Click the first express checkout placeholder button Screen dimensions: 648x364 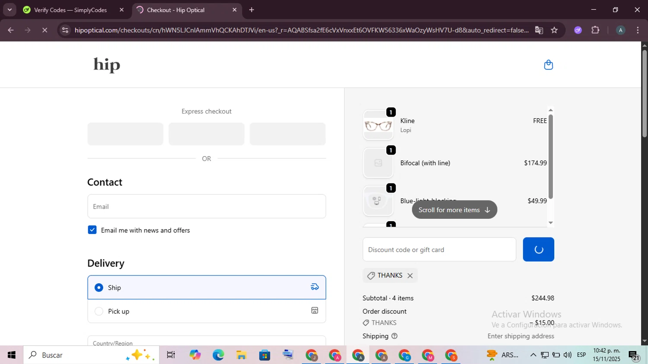[x=125, y=134]
